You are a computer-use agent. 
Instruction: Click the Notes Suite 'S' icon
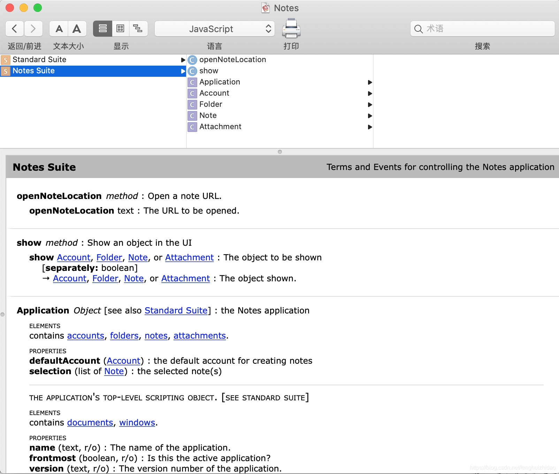coord(6,71)
